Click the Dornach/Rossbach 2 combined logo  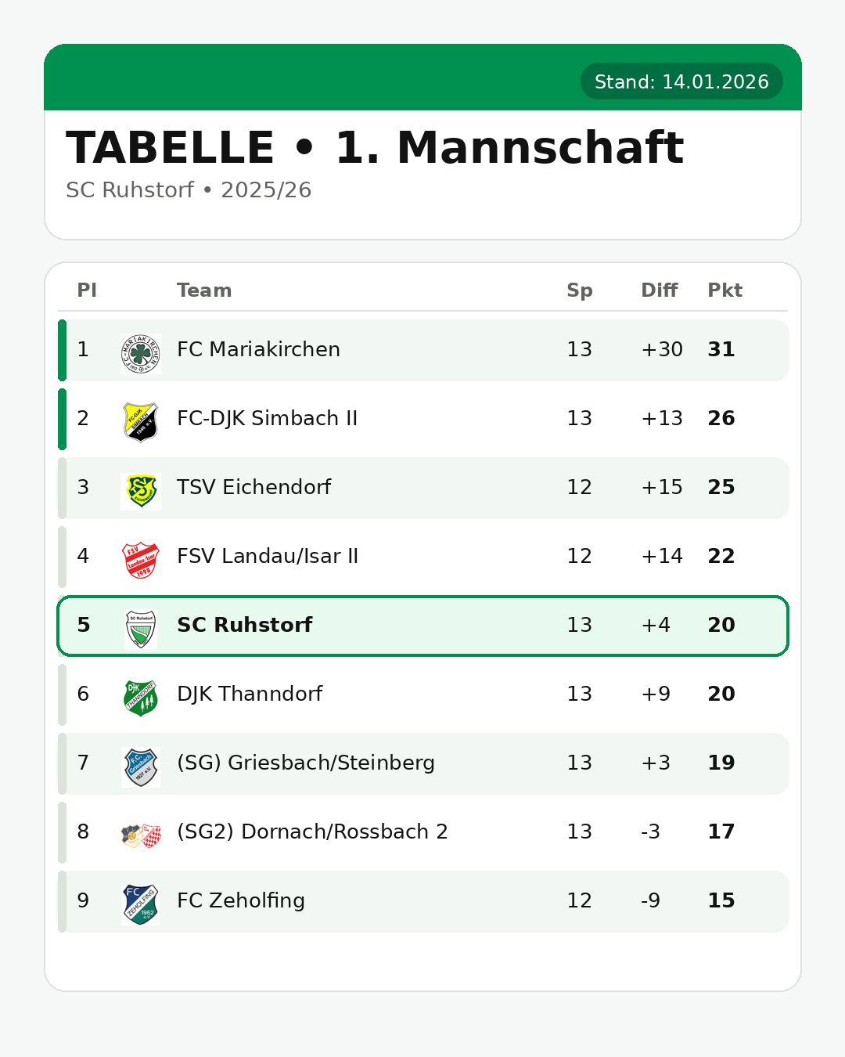click(141, 835)
